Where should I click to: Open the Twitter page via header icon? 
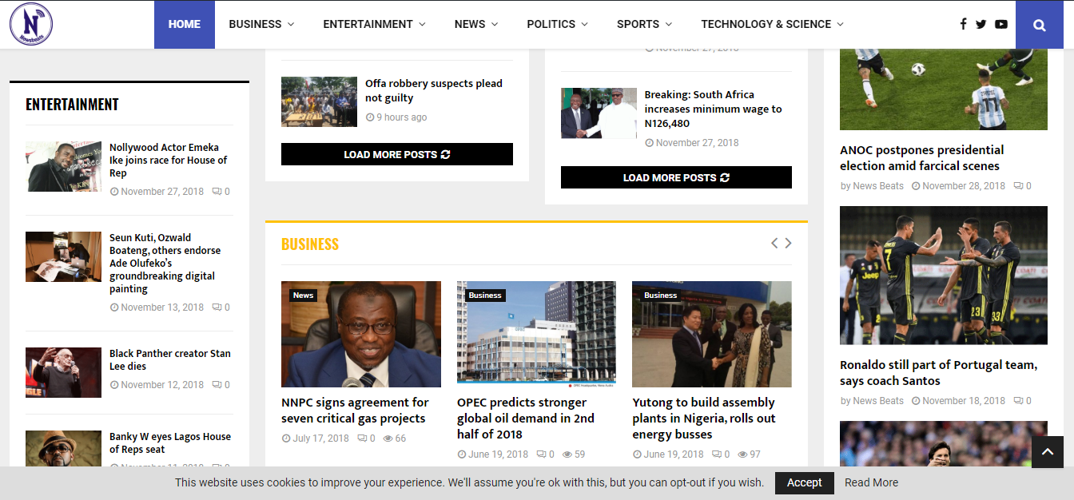coord(981,24)
